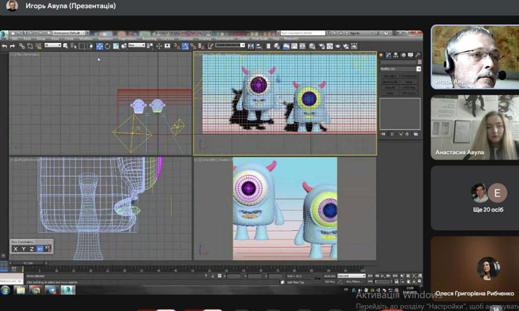The image size is (519, 311).
Task: Constrain to Z axis in Axis Constraints
Action: (x=32, y=249)
